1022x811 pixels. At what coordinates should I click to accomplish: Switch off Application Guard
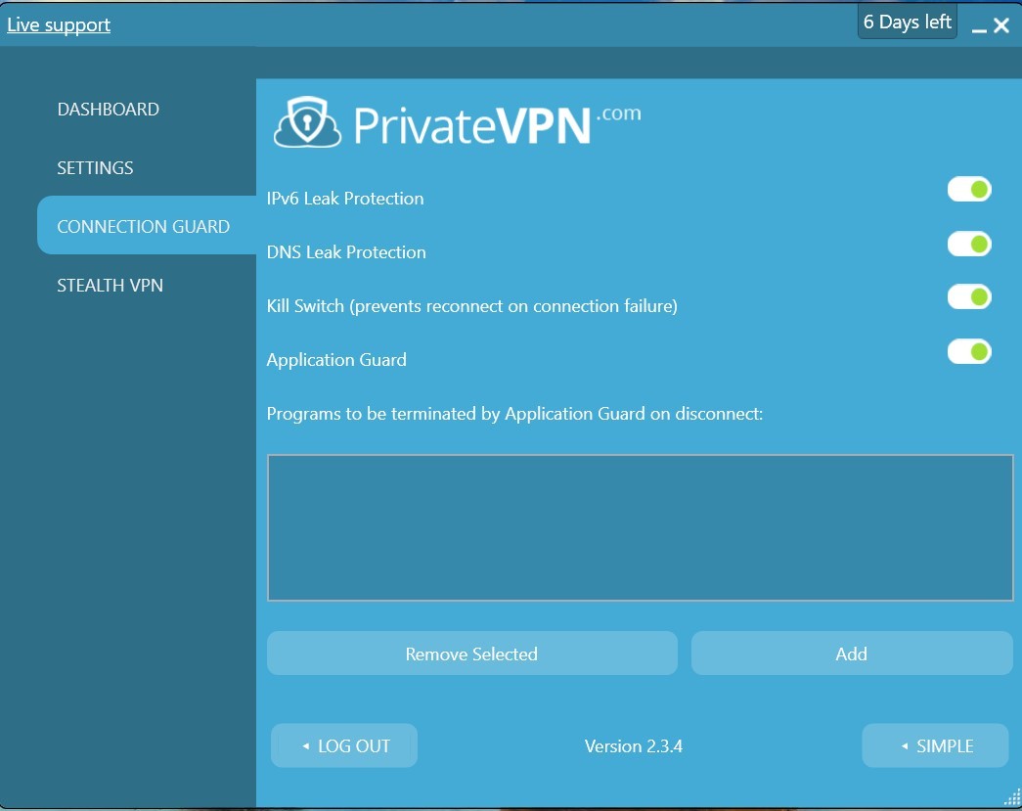pos(969,351)
